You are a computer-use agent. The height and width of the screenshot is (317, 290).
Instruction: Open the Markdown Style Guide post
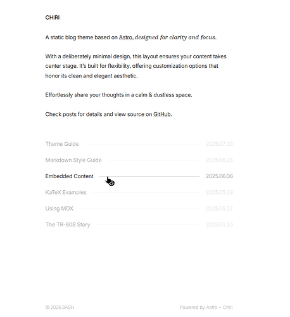coord(73,160)
